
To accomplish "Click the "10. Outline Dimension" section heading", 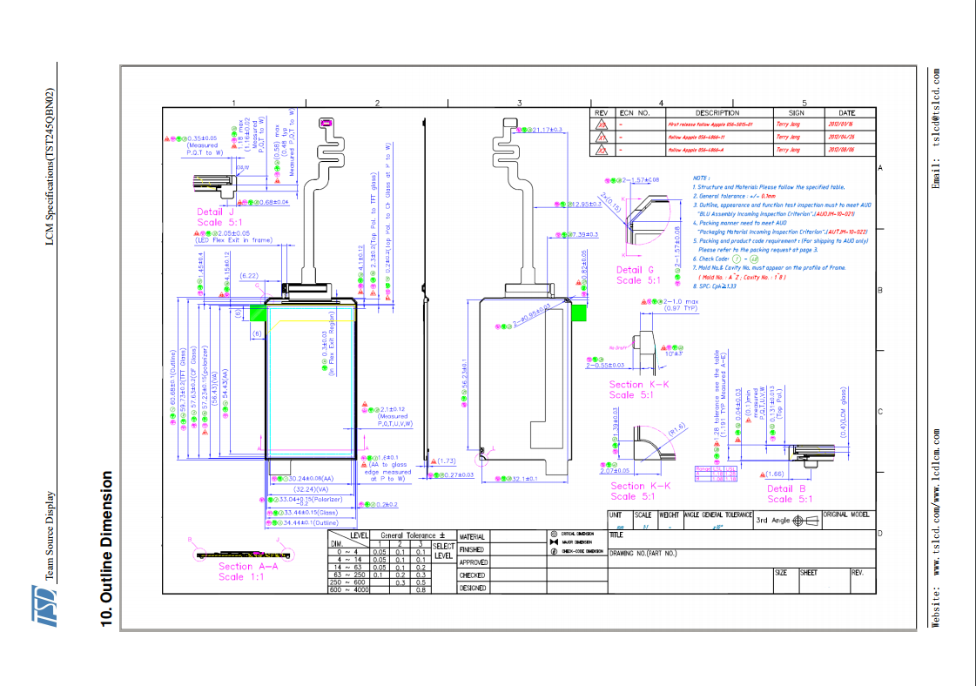I will coord(107,548).
